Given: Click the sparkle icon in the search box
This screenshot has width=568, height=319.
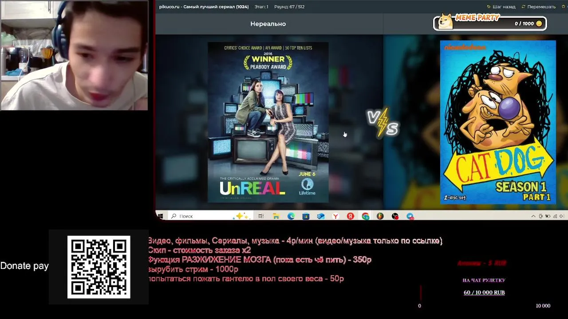Looking at the screenshot, I should pos(242,216).
